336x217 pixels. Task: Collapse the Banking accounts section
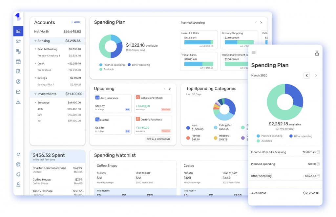[36, 40]
